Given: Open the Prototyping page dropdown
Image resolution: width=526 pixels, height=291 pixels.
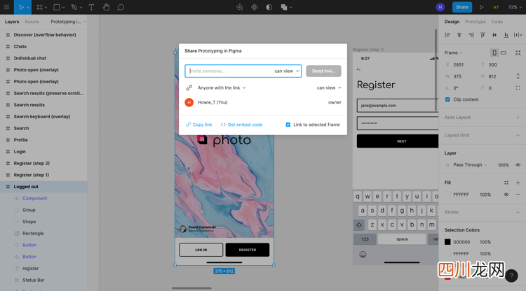Looking at the screenshot, I should 69,22.
